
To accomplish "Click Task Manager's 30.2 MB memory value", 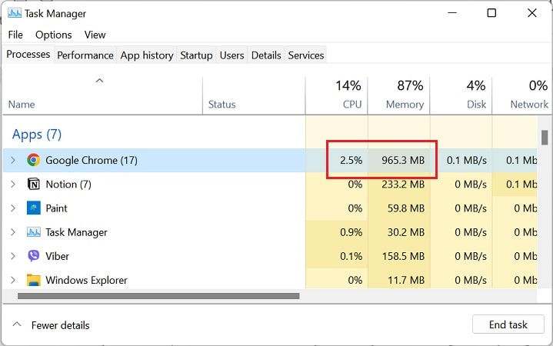I will (406, 232).
